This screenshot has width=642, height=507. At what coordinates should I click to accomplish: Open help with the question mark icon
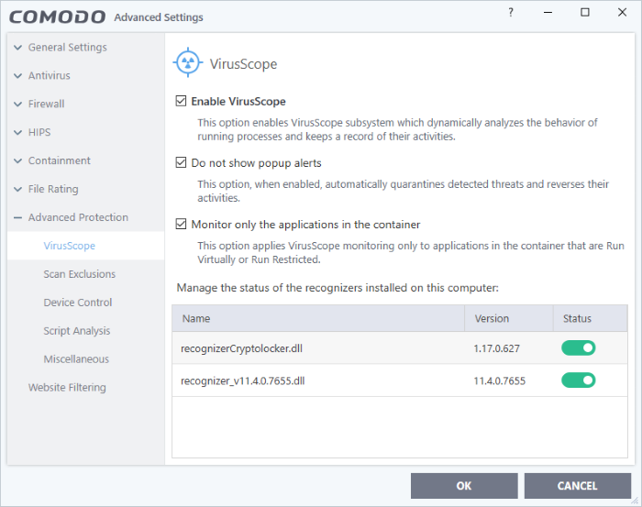[511, 13]
